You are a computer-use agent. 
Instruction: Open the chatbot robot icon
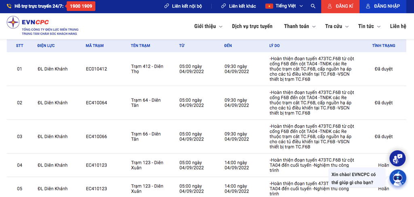[397, 178]
